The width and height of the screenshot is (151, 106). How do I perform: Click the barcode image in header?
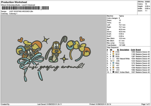[25, 8]
